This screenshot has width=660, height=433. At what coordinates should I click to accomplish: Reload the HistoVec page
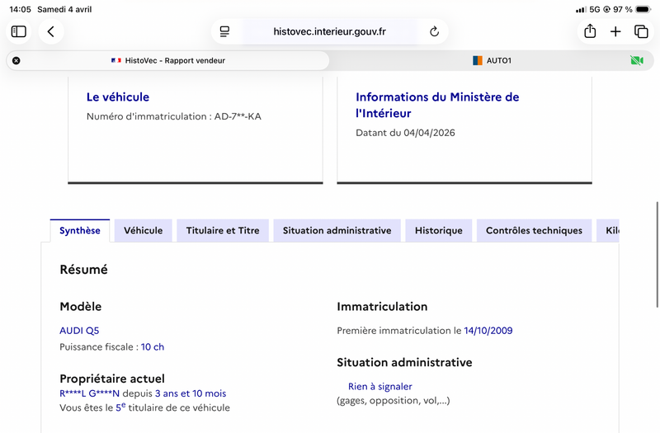[x=434, y=31]
